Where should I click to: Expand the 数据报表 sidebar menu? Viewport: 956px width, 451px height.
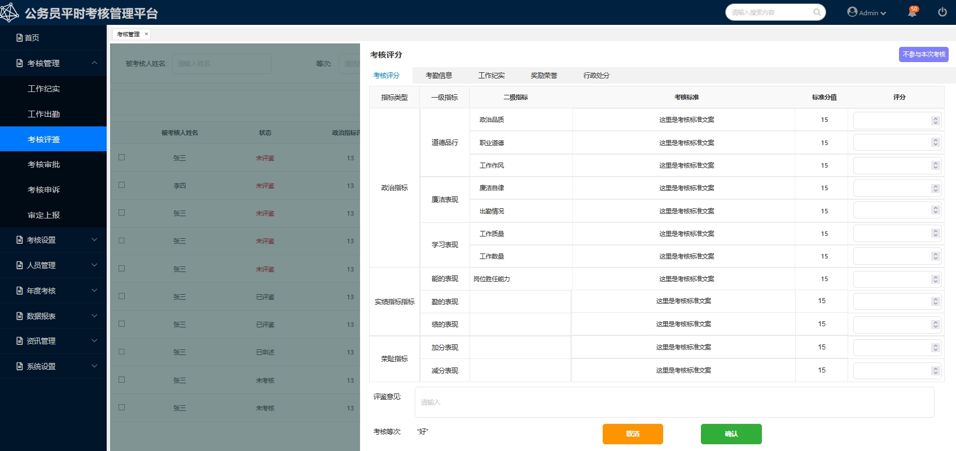(94, 316)
